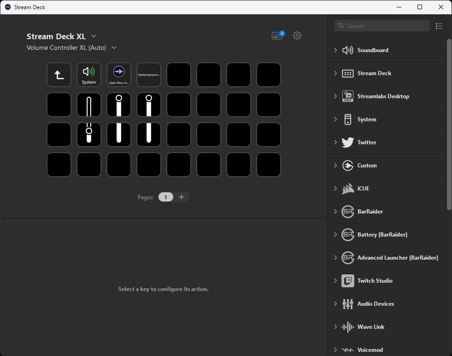Image resolution: width=452 pixels, height=356 pixels.
Task: Click the Wave Link waveform icon
Action: click(348, 327)
